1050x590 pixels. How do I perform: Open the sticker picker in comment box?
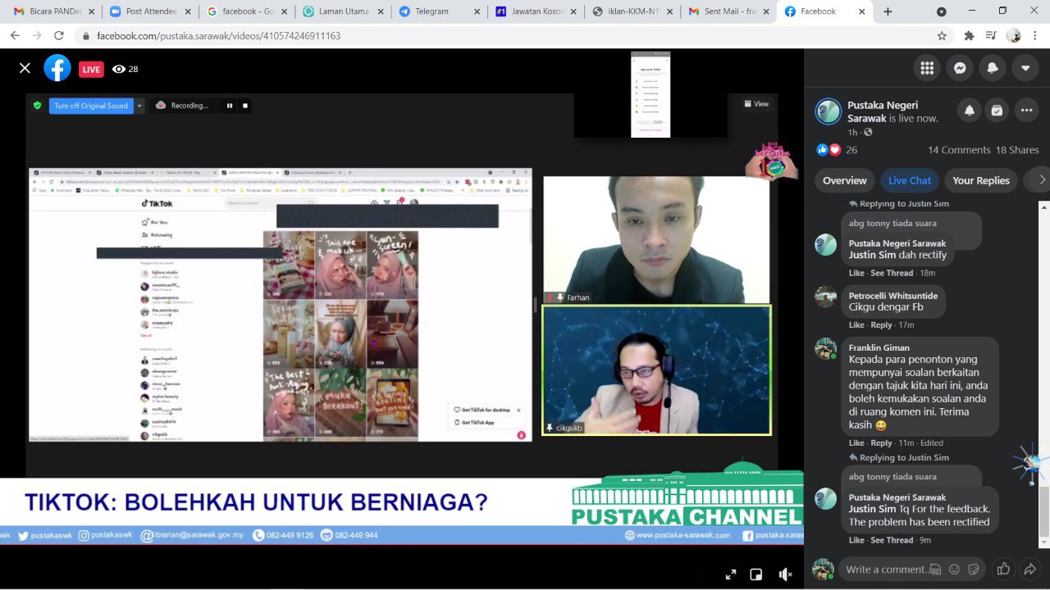click(974, 570)
